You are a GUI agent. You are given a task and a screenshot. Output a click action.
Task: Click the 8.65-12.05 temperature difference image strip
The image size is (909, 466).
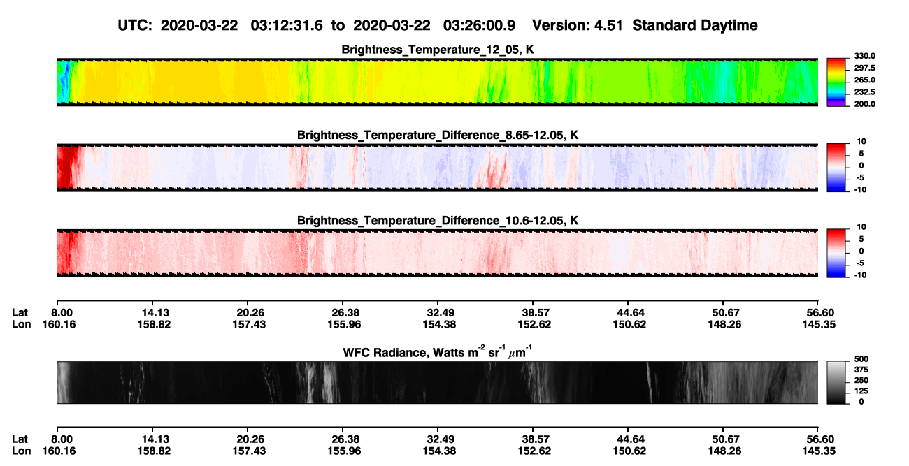coord(438,168)
